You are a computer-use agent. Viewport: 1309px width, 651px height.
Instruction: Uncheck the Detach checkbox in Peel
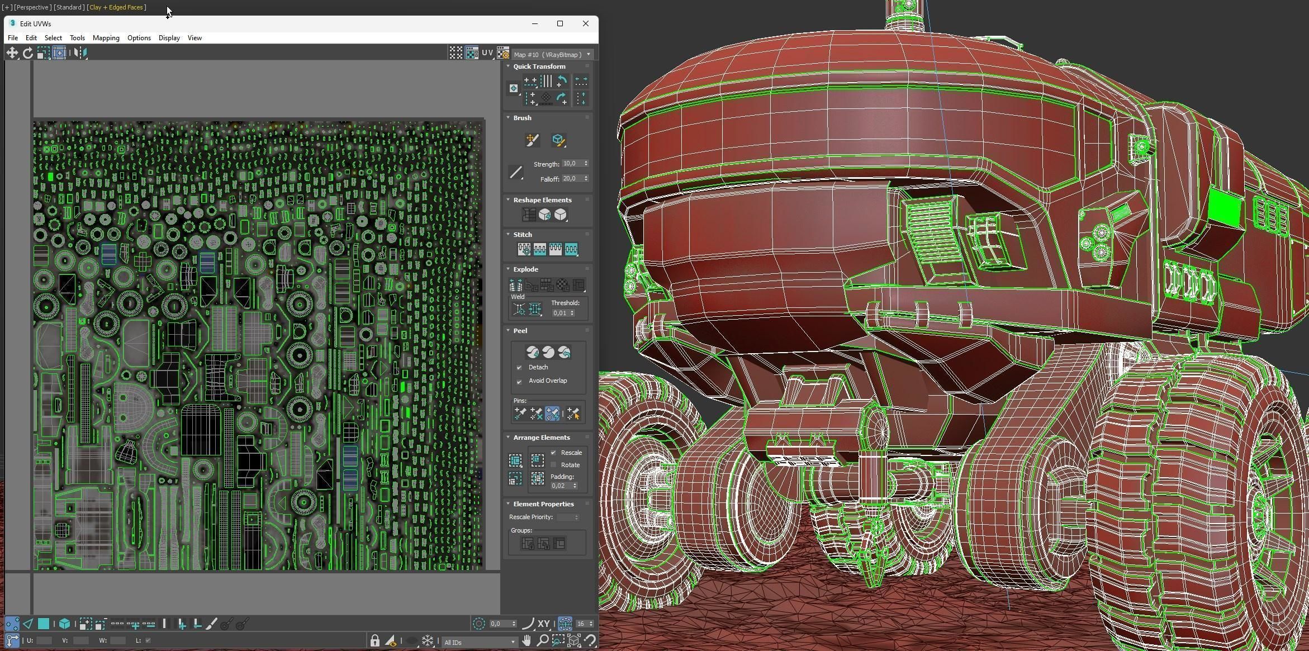click(519, 367)
